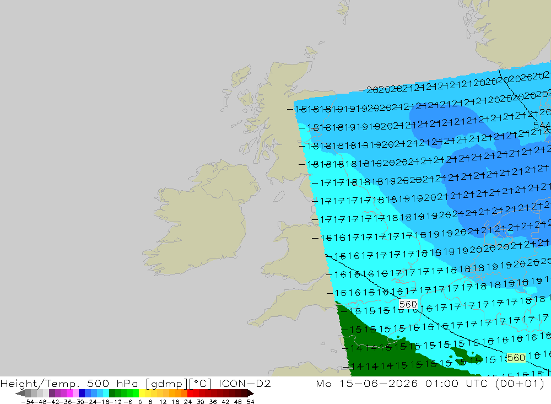Viewport: 551px width, 404px height.
Task: Click the '48' label on the color scale
Action: pyautogui.click(x=238, y=402)
